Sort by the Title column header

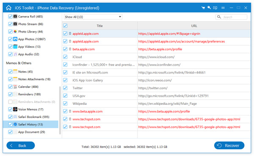click(99, 26)
